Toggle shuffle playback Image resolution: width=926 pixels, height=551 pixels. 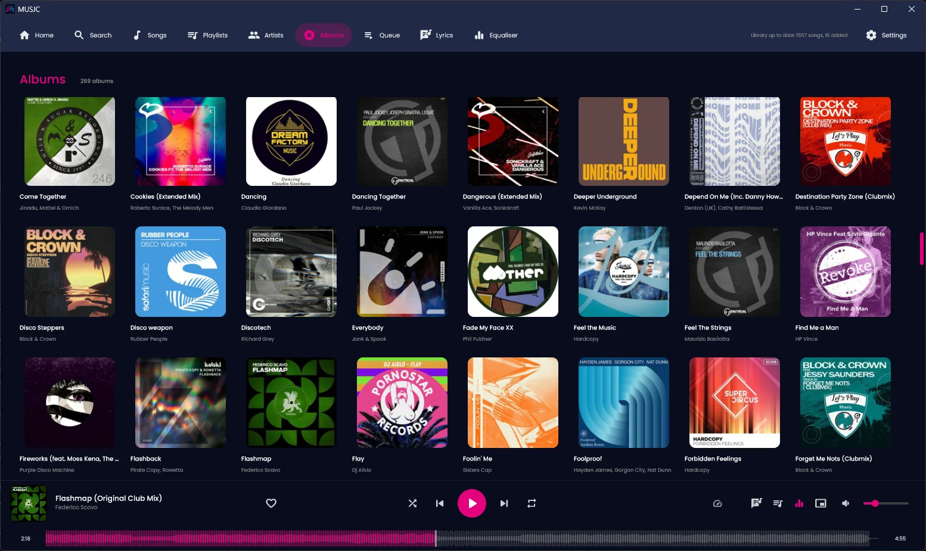(x=412, y=503)
